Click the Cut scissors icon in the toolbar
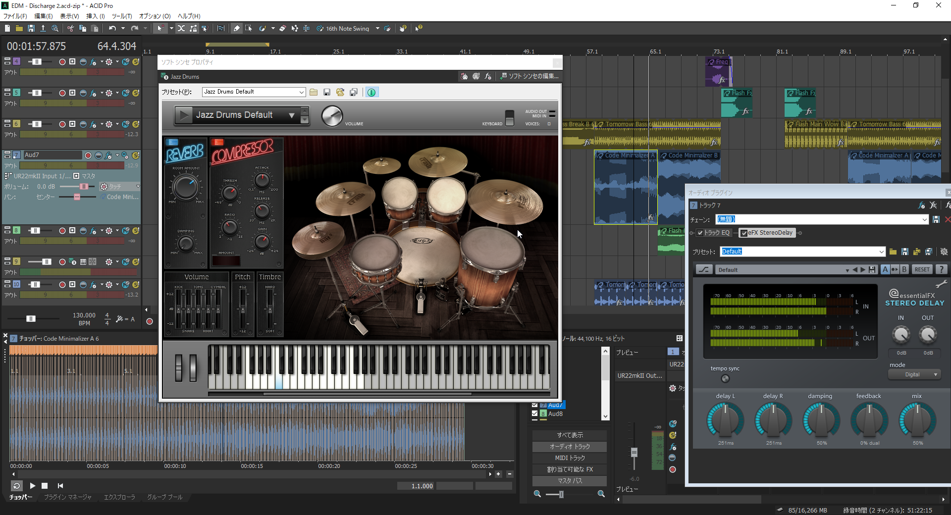The height and width of the screenshot is (515, 951). (70, 28)
